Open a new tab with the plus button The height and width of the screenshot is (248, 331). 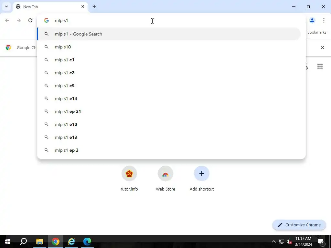94,6
